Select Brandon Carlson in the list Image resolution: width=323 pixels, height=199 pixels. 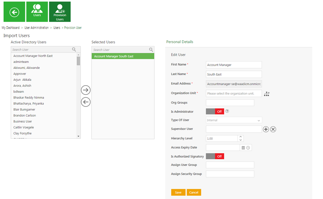[25, 115]
